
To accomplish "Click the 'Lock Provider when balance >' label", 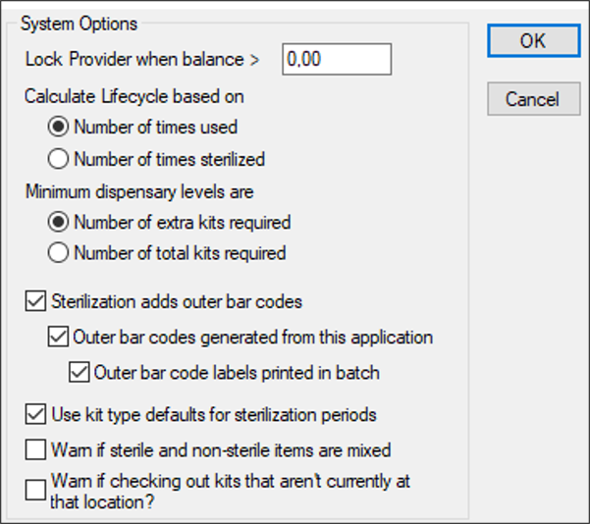I will (142, 59).
